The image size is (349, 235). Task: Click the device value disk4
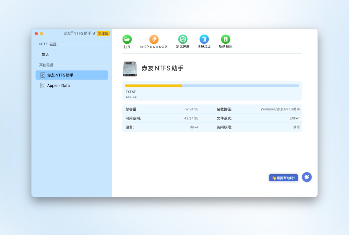coord(194,127)
